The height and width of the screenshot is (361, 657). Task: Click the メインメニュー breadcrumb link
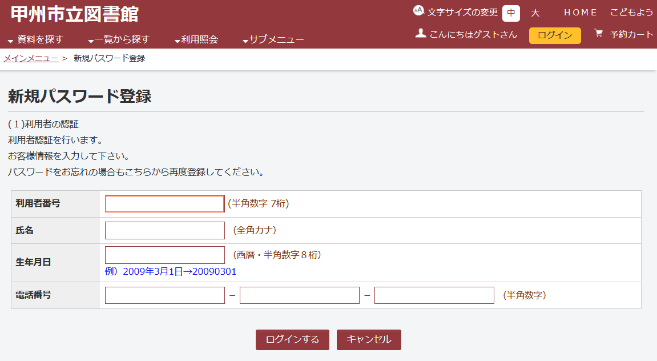(x=31, y=58)
